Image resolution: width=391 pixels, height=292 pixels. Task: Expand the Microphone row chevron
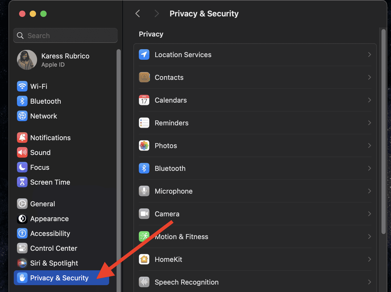coord(369,191)
